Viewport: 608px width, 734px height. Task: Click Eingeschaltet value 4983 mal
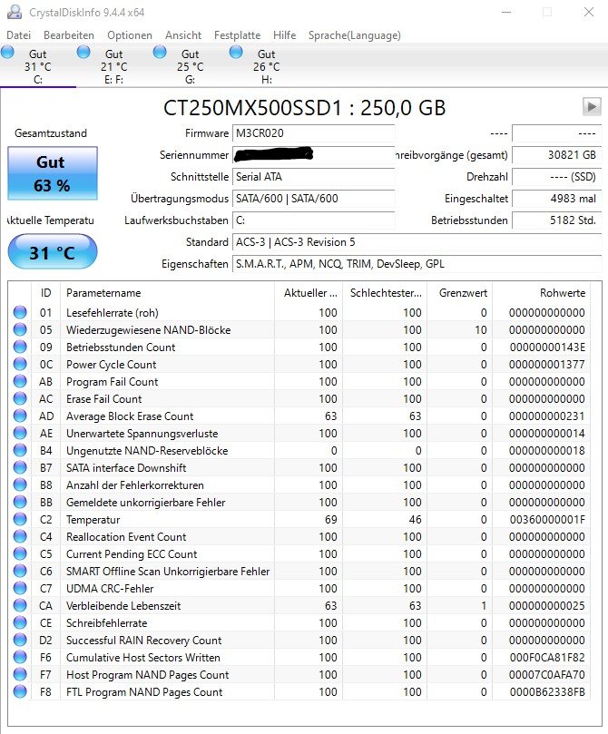click(557, 199)
